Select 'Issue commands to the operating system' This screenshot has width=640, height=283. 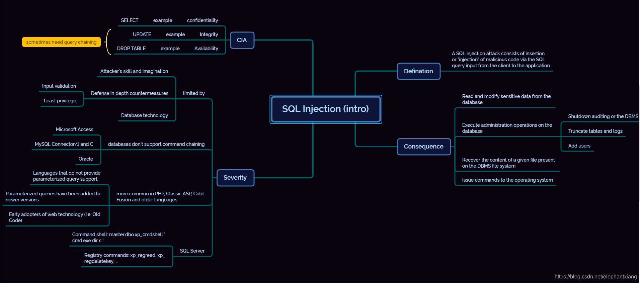coord(507,180)
